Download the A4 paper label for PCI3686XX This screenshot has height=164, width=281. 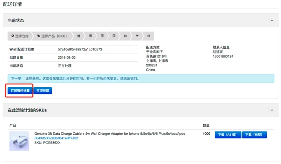coord(228,135)
